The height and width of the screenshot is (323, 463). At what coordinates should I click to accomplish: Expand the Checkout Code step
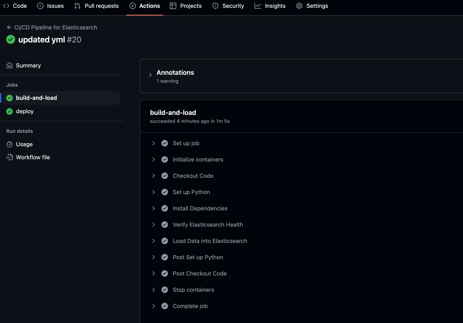154,176
